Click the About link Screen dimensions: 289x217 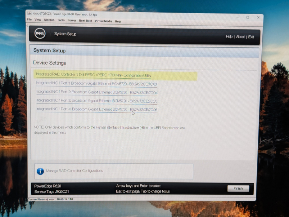click(240, 37)
